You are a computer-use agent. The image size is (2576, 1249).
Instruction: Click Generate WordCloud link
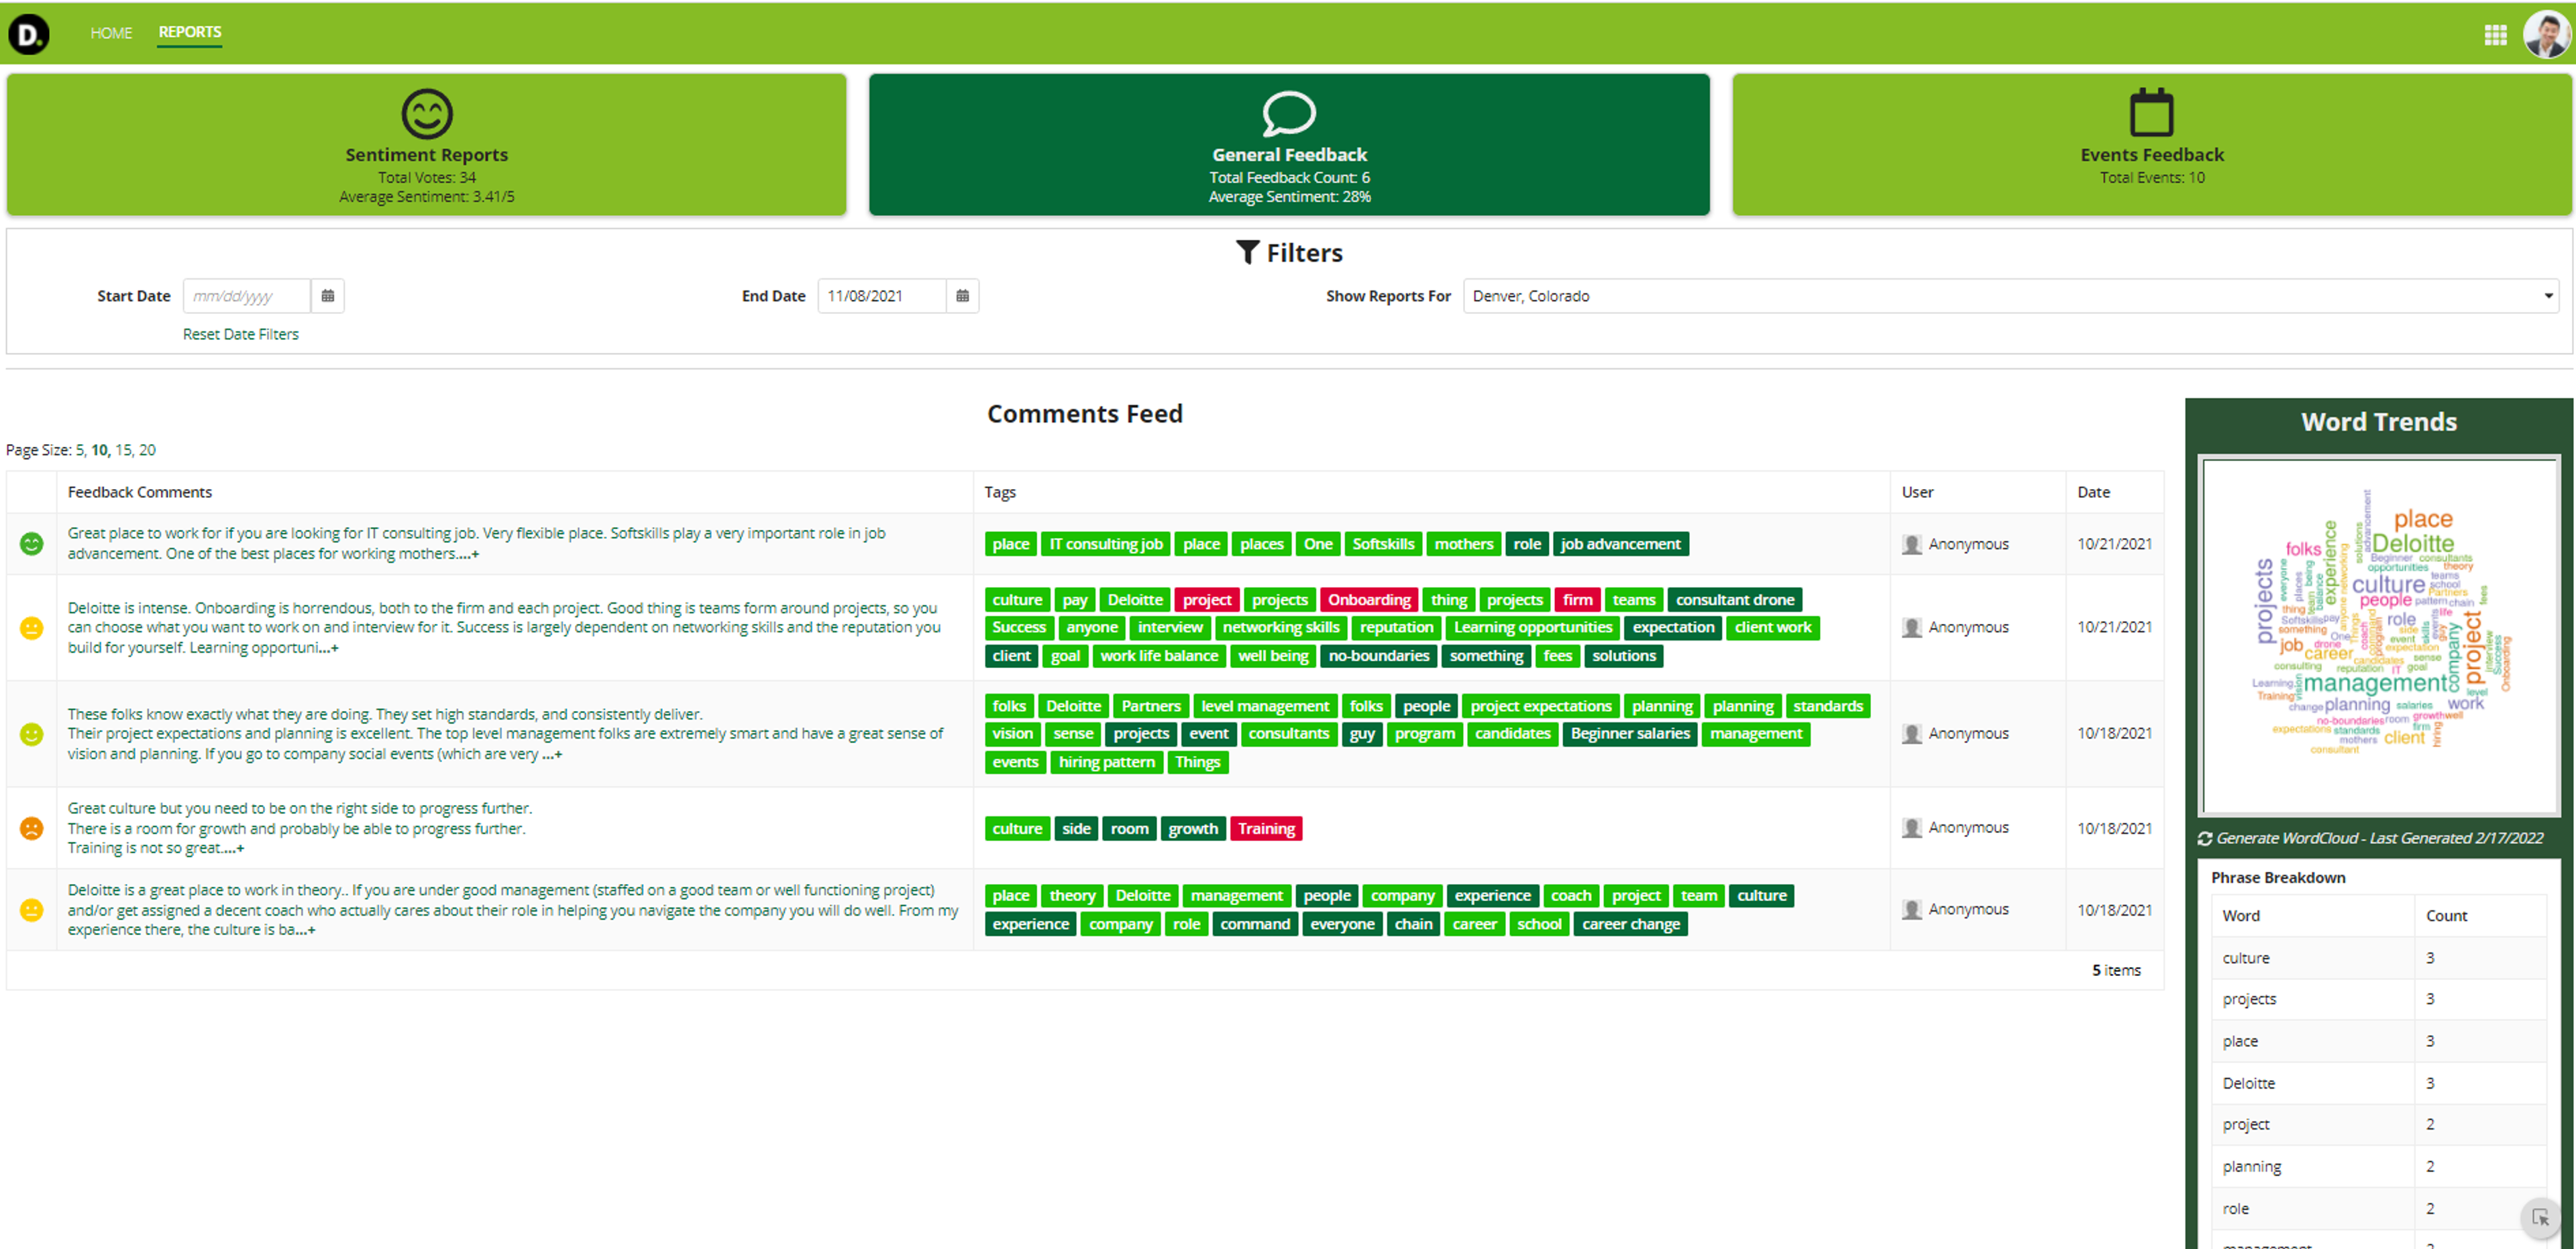2379,838
